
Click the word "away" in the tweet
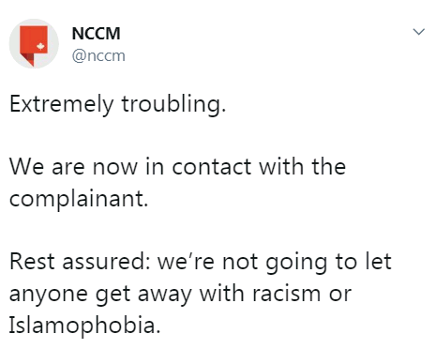[164, 296]
